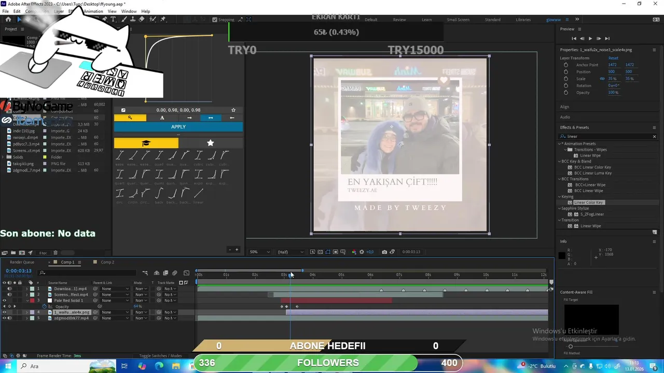Go to the next Opacity keyframe
Viewport: 664px width, 373px height.
tap(15, 306)
